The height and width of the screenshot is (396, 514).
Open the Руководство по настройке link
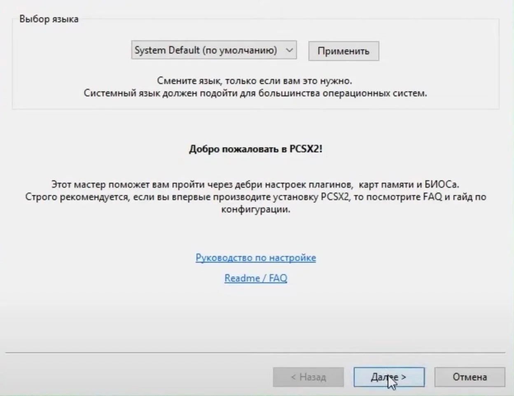tap(256, 258)
